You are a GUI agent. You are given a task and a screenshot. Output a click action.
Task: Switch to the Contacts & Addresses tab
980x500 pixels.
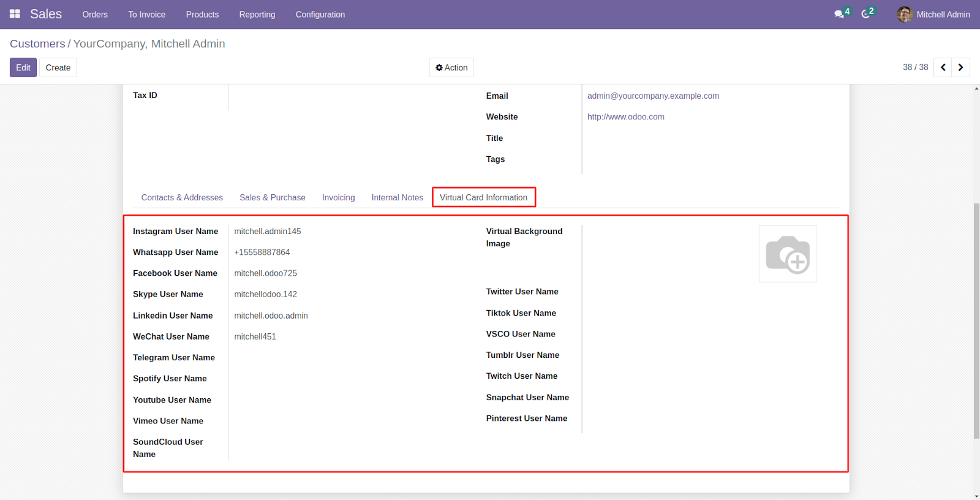click(x=182, y=197)
